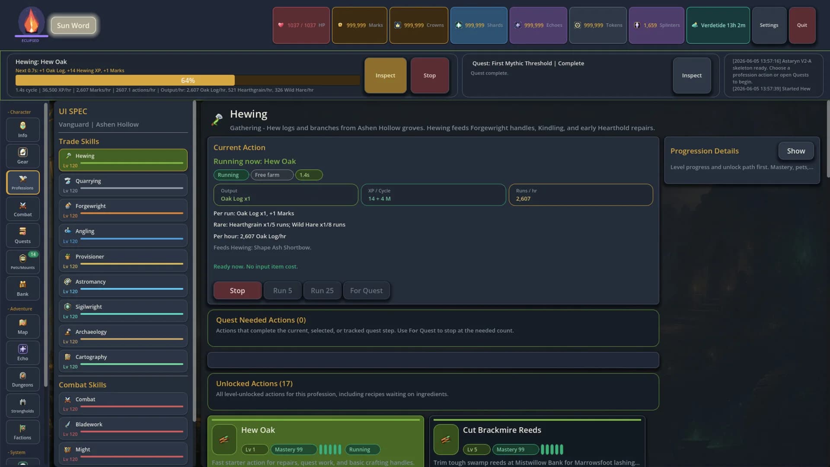The height and width of the screenshot is (467, 830).
Task: Click the Marks currency tile
Action: click(360, 25)
